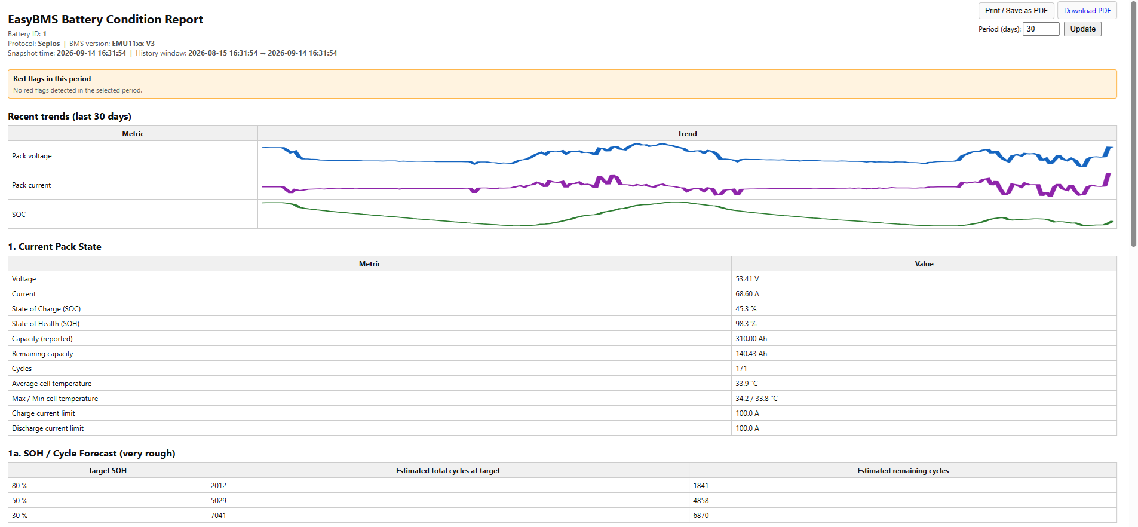Click the SOC trend sparkline
The image size is (1138, 527).
point(687,214)
